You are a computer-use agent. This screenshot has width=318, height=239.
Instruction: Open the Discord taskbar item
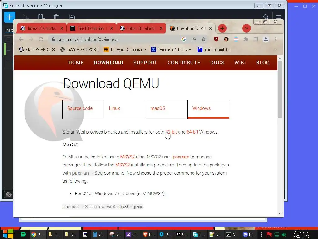(x=249, y=234)
